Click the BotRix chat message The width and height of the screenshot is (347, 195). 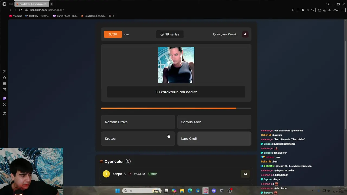tap(287, 166)
